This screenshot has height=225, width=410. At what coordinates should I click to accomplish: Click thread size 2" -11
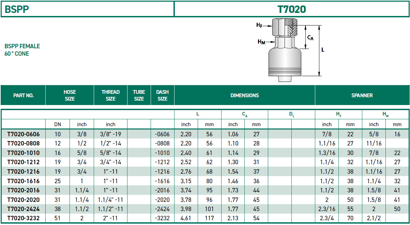pyautogui.click(x=111, y=218)
